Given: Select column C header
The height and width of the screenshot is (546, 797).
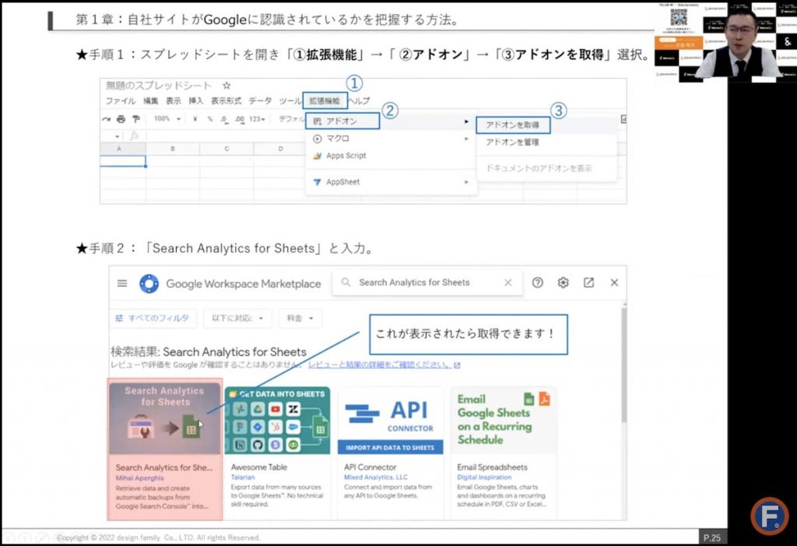Looking at the screenshot, I should [226, 149].
